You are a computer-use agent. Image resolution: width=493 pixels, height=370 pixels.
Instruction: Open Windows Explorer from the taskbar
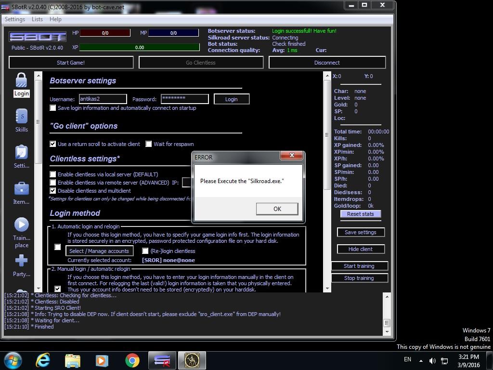(x=73, y=360)
